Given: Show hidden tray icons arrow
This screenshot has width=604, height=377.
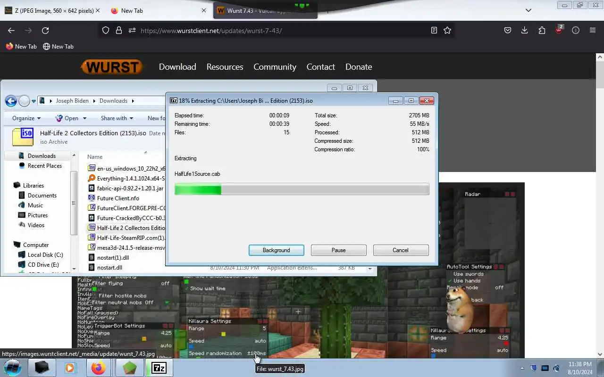Looking at the screenshot, I should (x=522, y=368).
